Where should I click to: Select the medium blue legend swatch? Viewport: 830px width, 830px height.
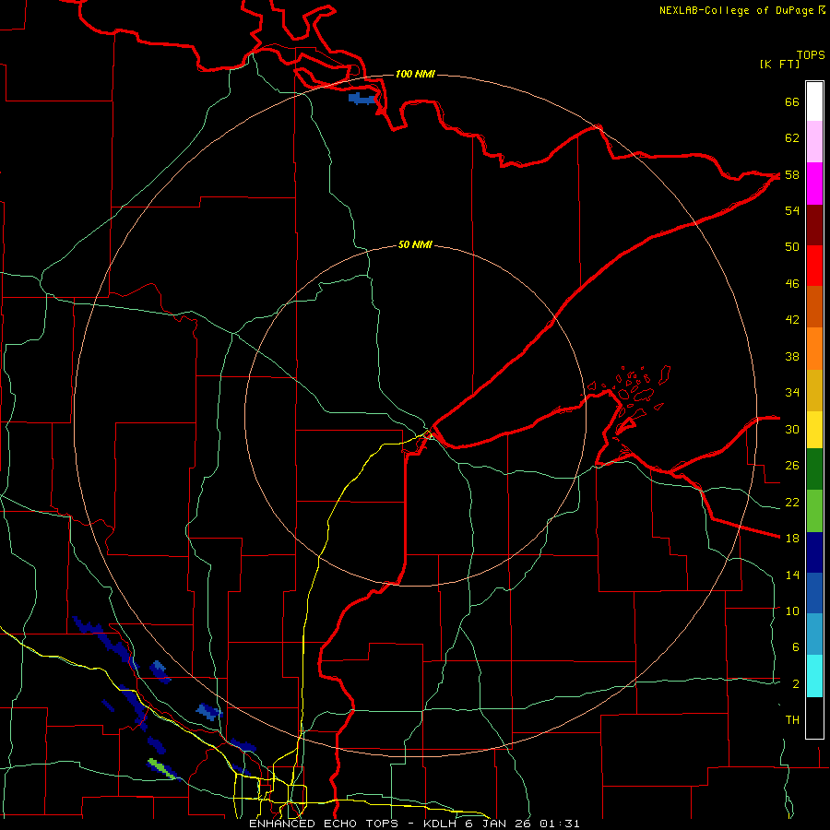click(x=814, y=593)
